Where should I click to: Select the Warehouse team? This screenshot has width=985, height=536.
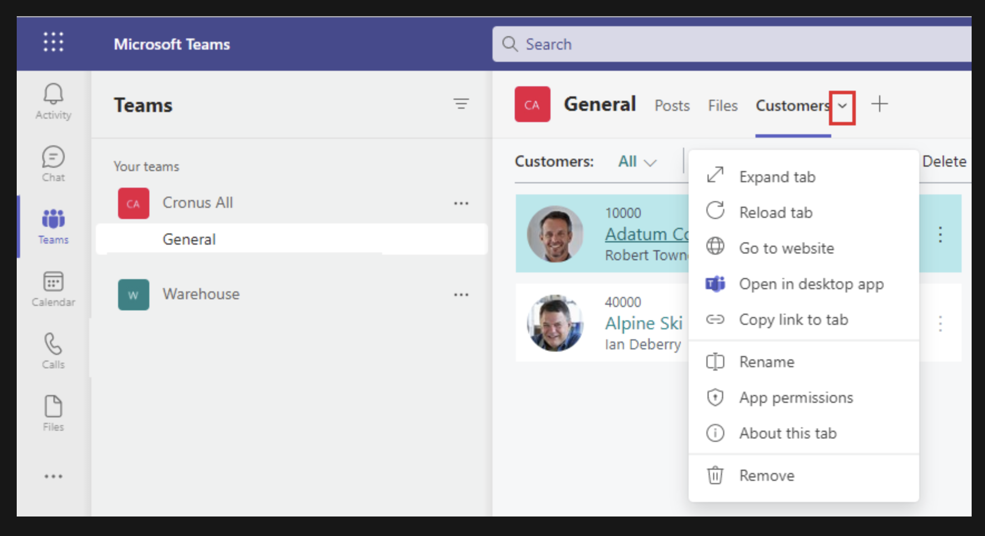(201, 294)
